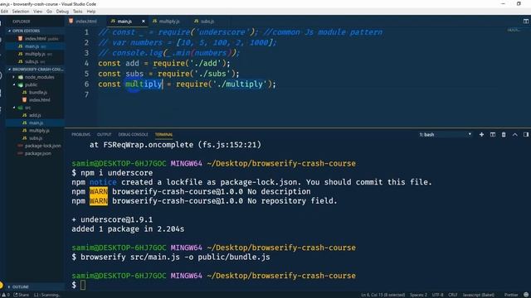This screenshot has width=531, height=298.
Task: Click Prettier in the status bar
Action: point(511,295)
